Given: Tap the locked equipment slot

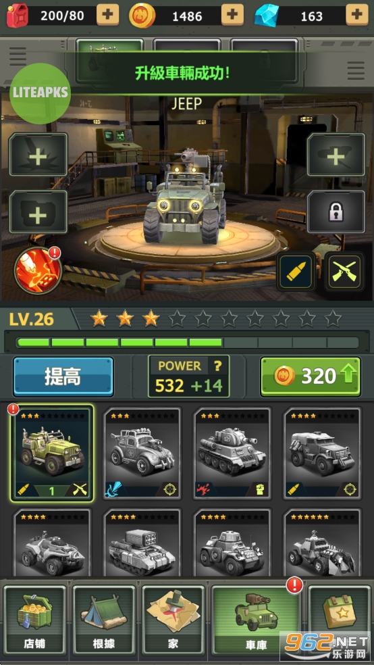Looking at the screenshot, I should pyautogui.click(x=336, y=212).
